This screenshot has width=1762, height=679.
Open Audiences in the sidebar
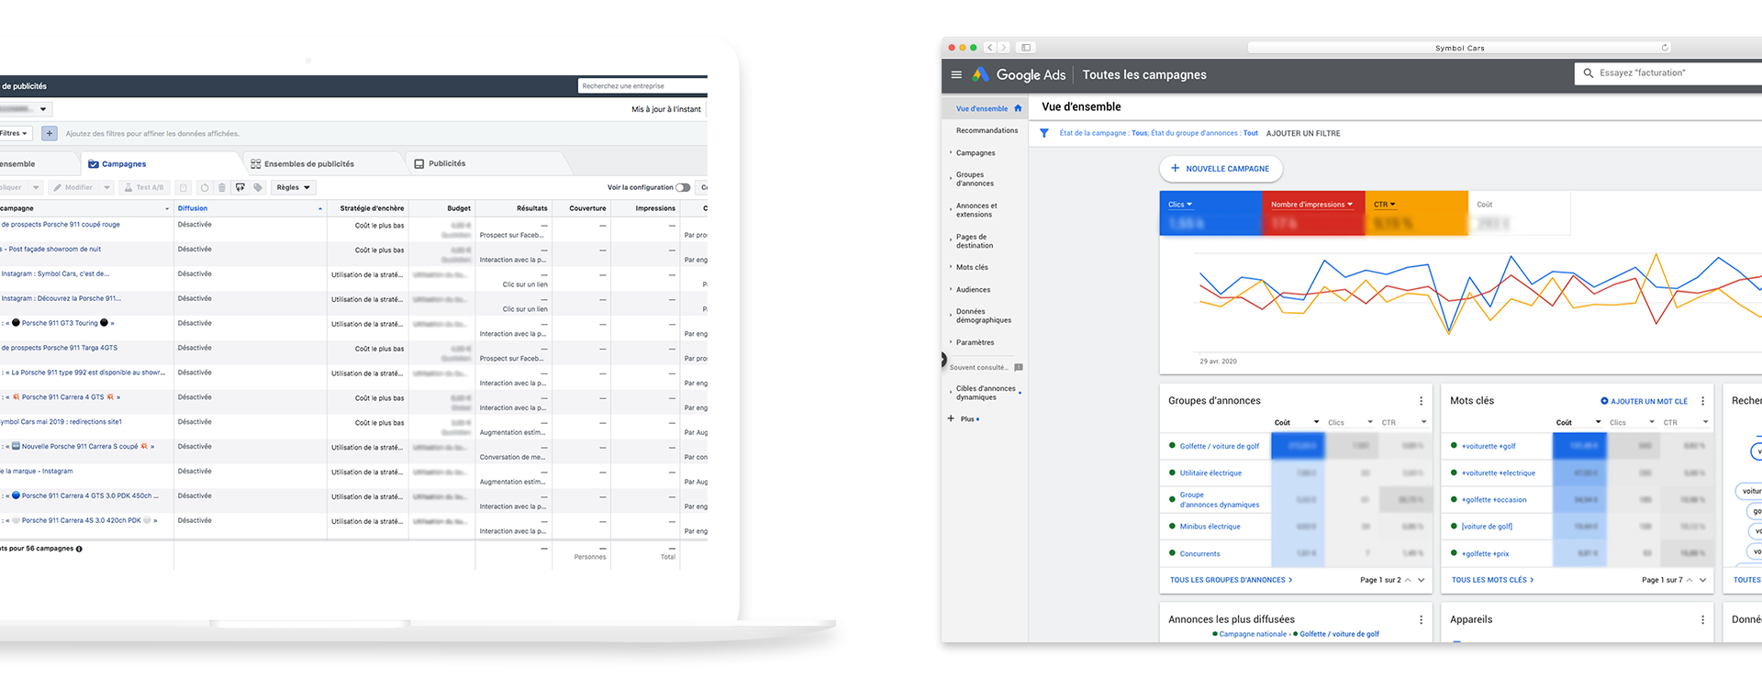973,290
